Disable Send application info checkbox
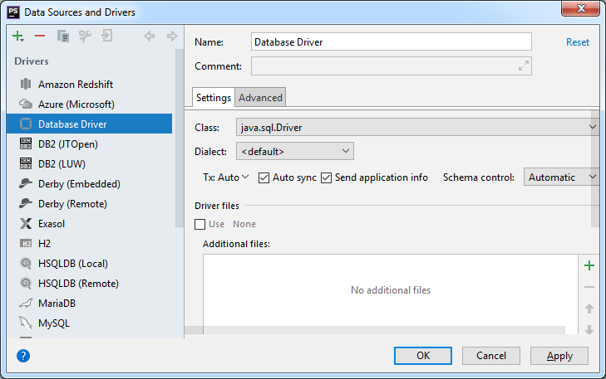Image resolution: width=606 pixels, height=379 pixels. coord(327,177)
